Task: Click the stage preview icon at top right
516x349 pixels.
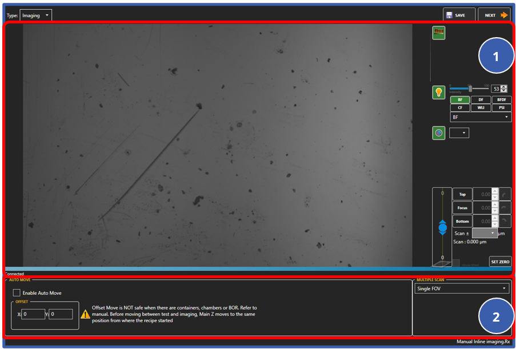Action: pyautogui.click(x=438, y=32)
